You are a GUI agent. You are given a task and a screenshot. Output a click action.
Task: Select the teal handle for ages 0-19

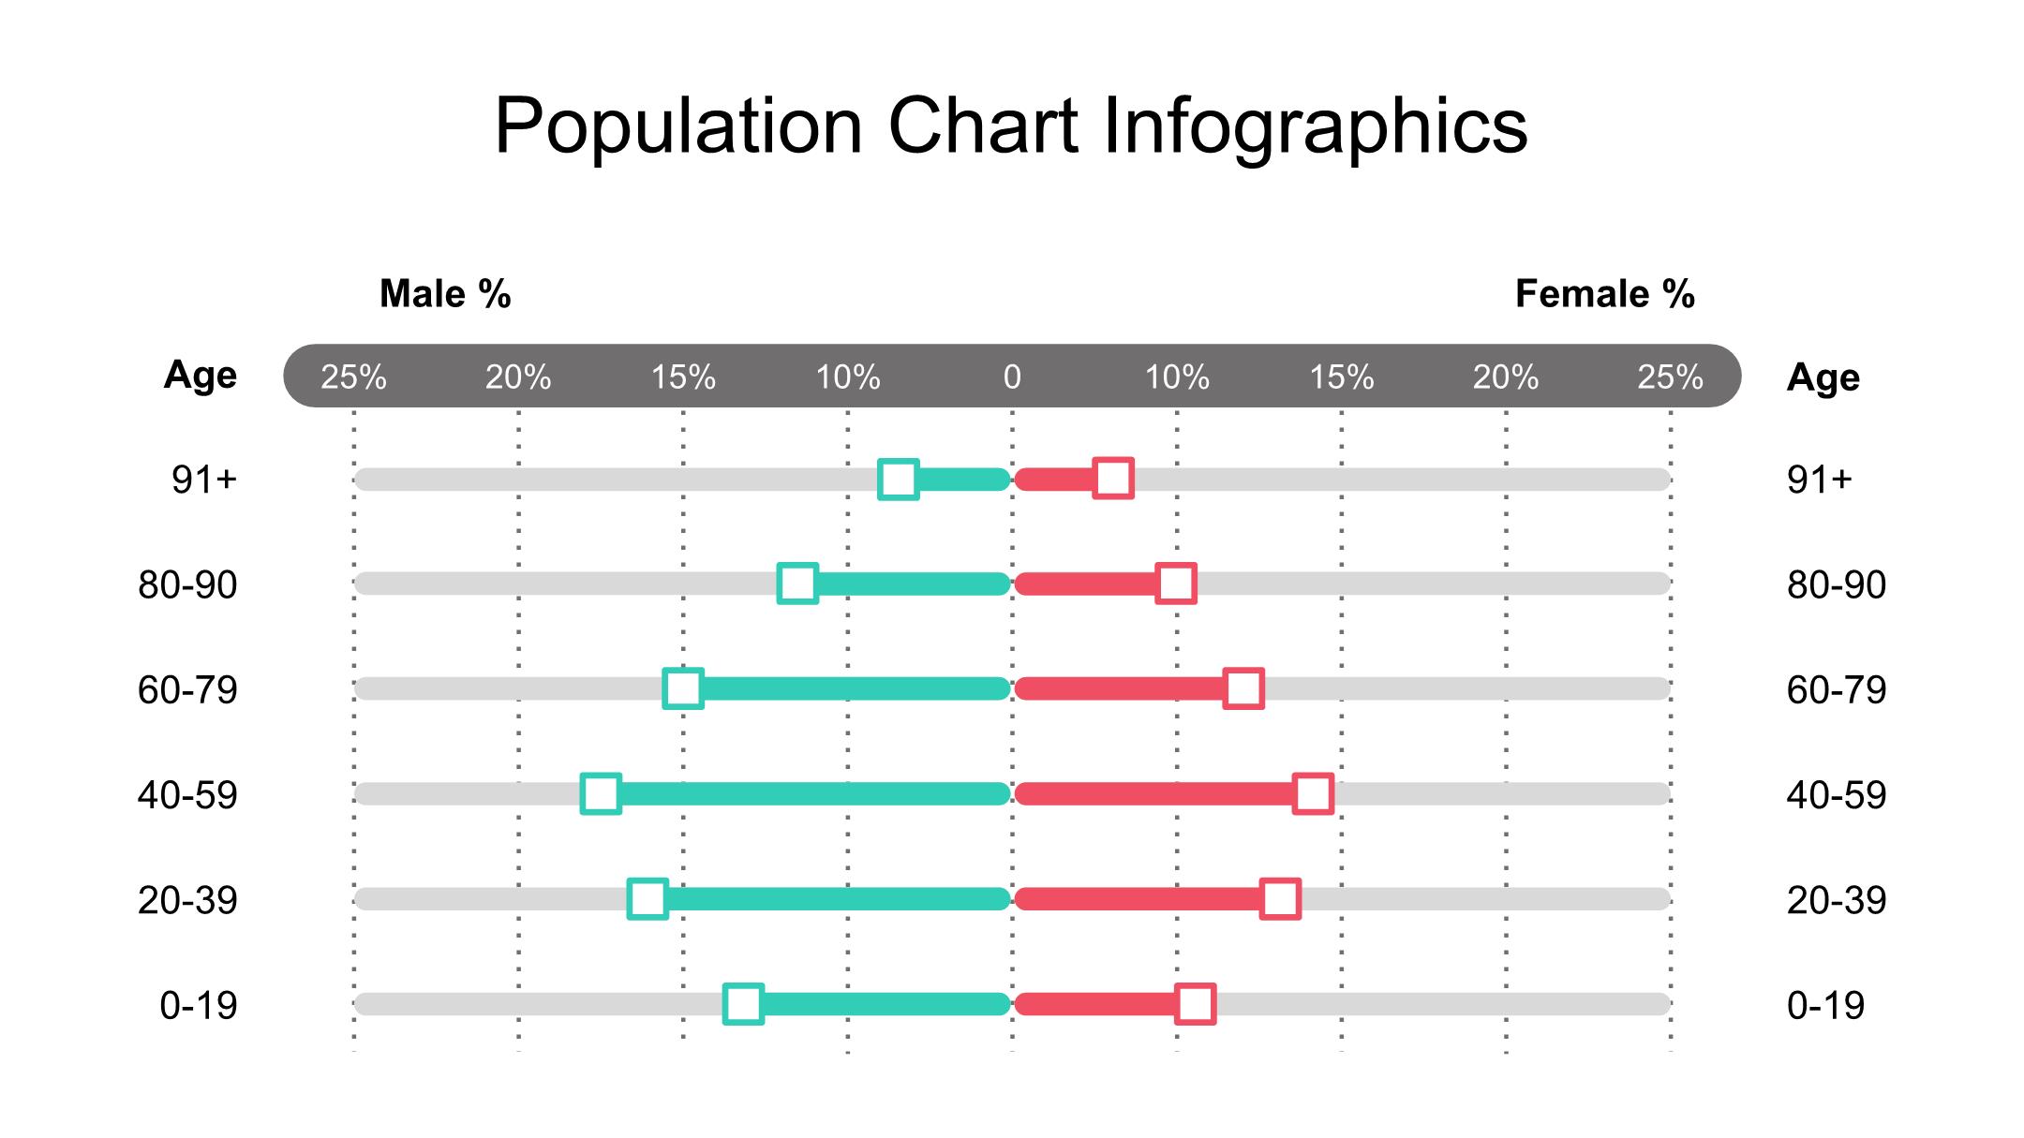click(x=743, y=1004)
